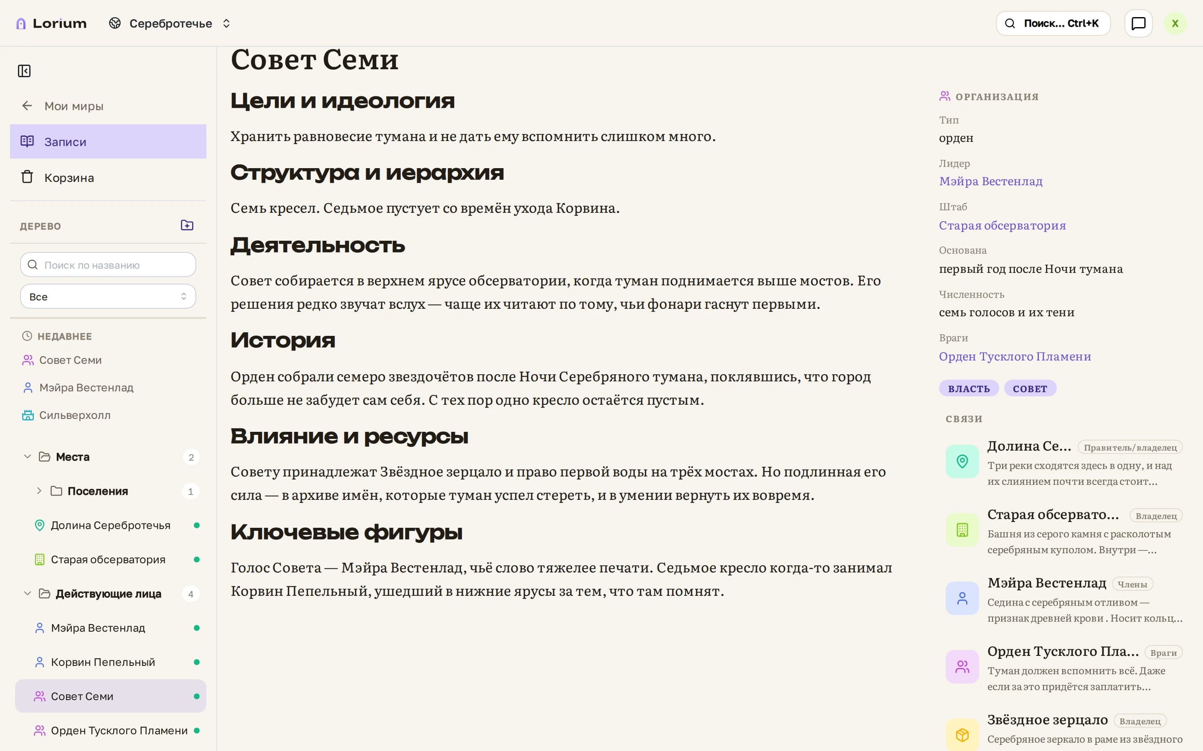Click the book icon beside Записи
The width and height of the screenshot is (1203, 751).
coord(27,141)
